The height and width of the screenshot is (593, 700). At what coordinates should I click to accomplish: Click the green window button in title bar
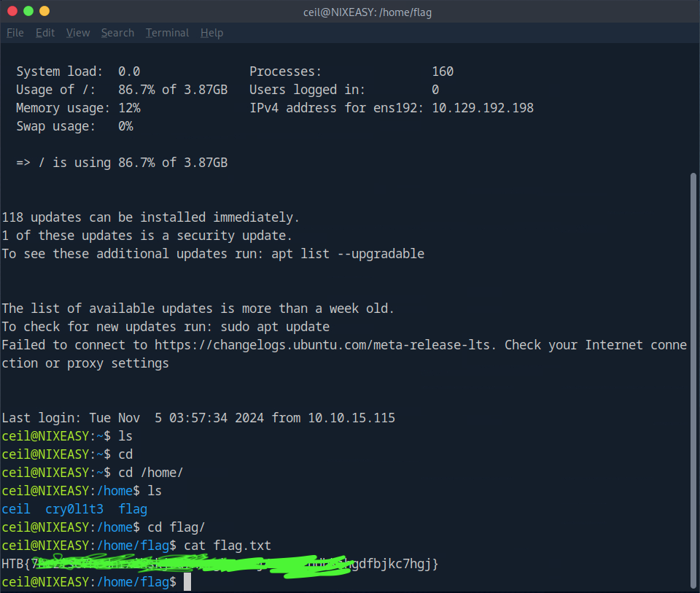point(28,11)
